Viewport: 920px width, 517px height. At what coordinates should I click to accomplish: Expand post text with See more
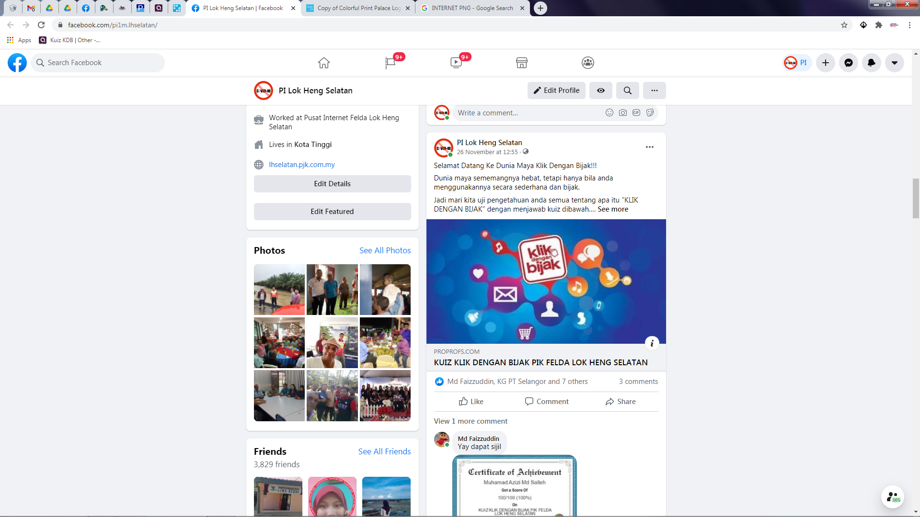pyautogui.click(x=612, y=209)
